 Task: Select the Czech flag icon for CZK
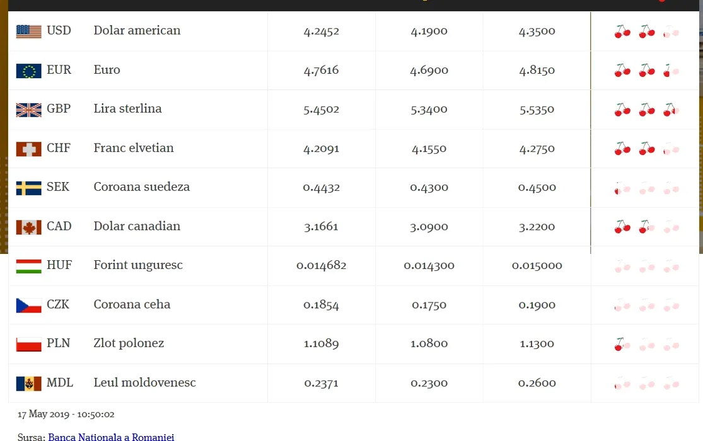point(29,305)
